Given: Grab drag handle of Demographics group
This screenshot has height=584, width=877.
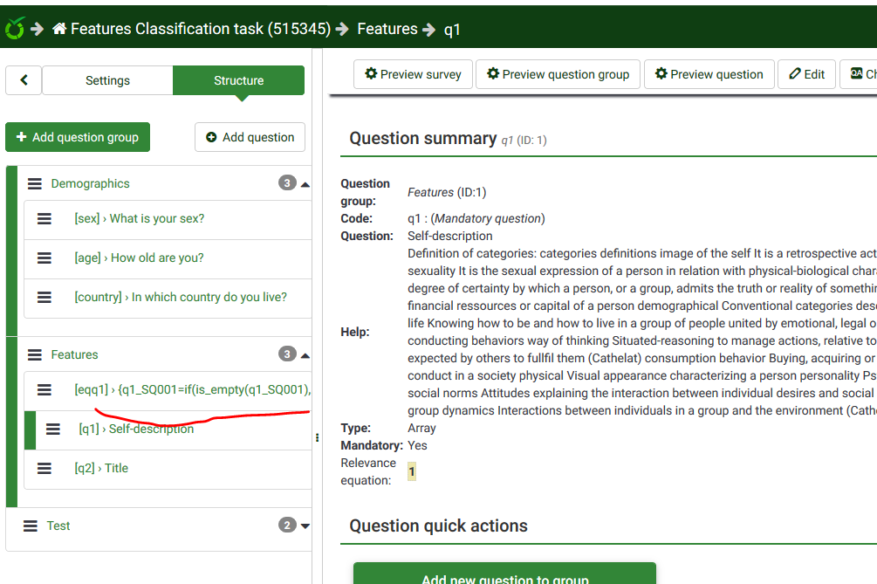Looking at the screenshot, I should click(x=35, y=184).
